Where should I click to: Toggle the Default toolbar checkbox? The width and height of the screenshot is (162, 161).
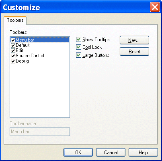13,45
